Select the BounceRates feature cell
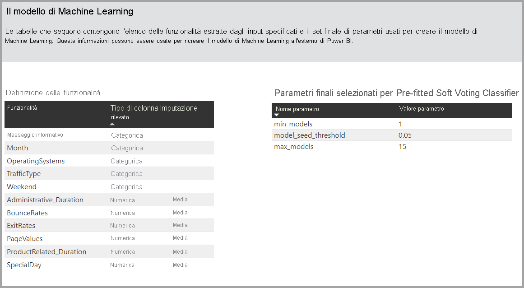Viewport: 524px width, 288px height. (28, 213)
